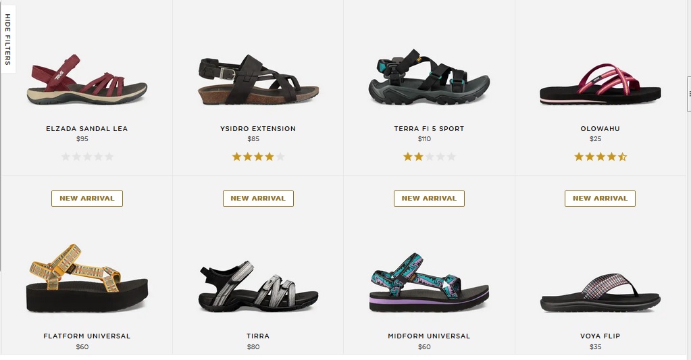Click the Ysidro Extension four-star rating
This screenshot has width=691, height=360.
(x=258, y=157)
